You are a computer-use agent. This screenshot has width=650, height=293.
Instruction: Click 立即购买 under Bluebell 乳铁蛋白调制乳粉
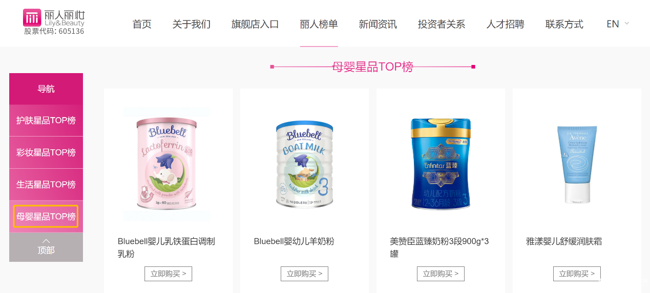(169, 274)
